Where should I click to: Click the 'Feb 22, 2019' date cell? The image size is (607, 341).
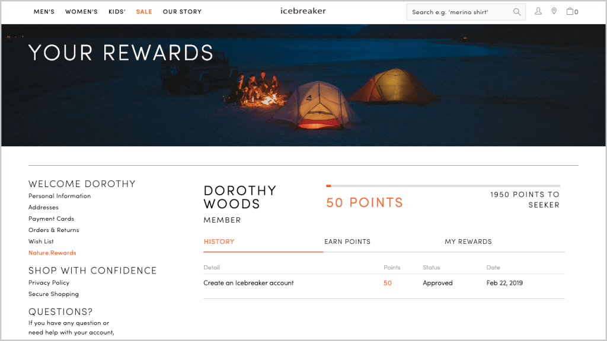coord(504,283)
